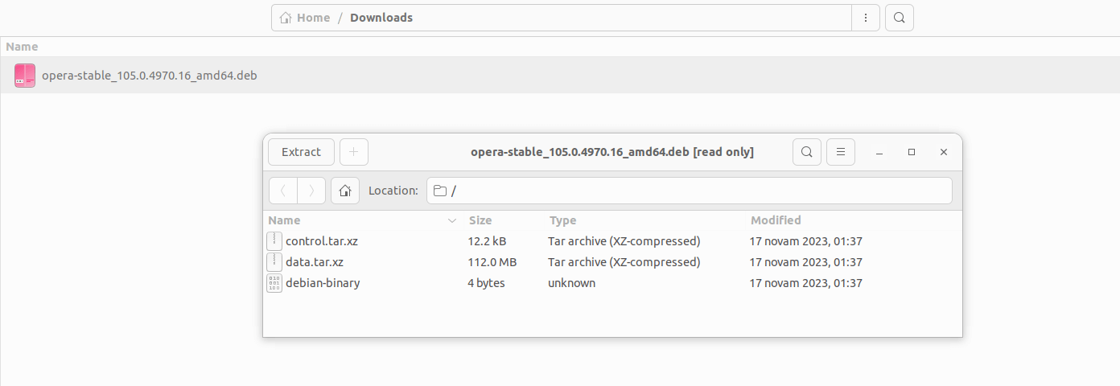Click the add files plus button
Image resolution: width=1120 pixels, height=386 pixels.
353,152
